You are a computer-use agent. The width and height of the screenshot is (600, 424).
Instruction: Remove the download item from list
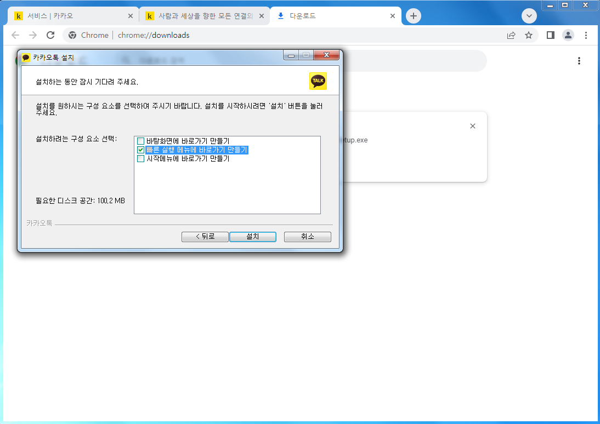coord(473,126)
